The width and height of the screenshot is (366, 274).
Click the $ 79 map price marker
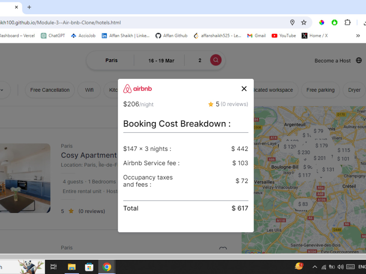point(318,131)
